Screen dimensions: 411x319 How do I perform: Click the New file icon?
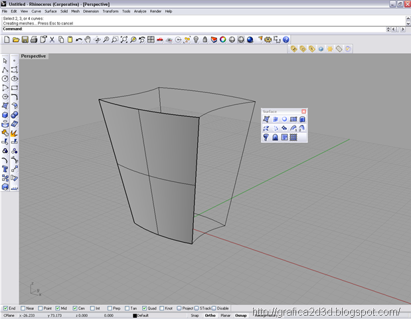(x=7, y=40)
